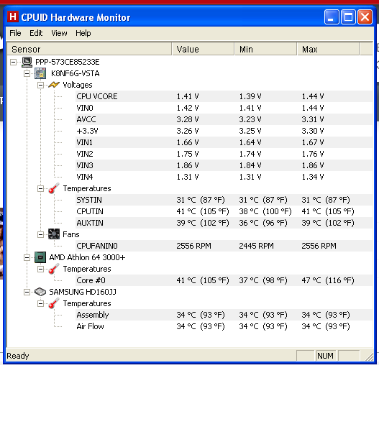Click the Max column header
This screenshot has height=442, width=379.
click(328, 49)
